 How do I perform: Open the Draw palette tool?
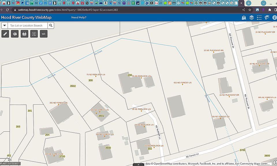point(15,34)
